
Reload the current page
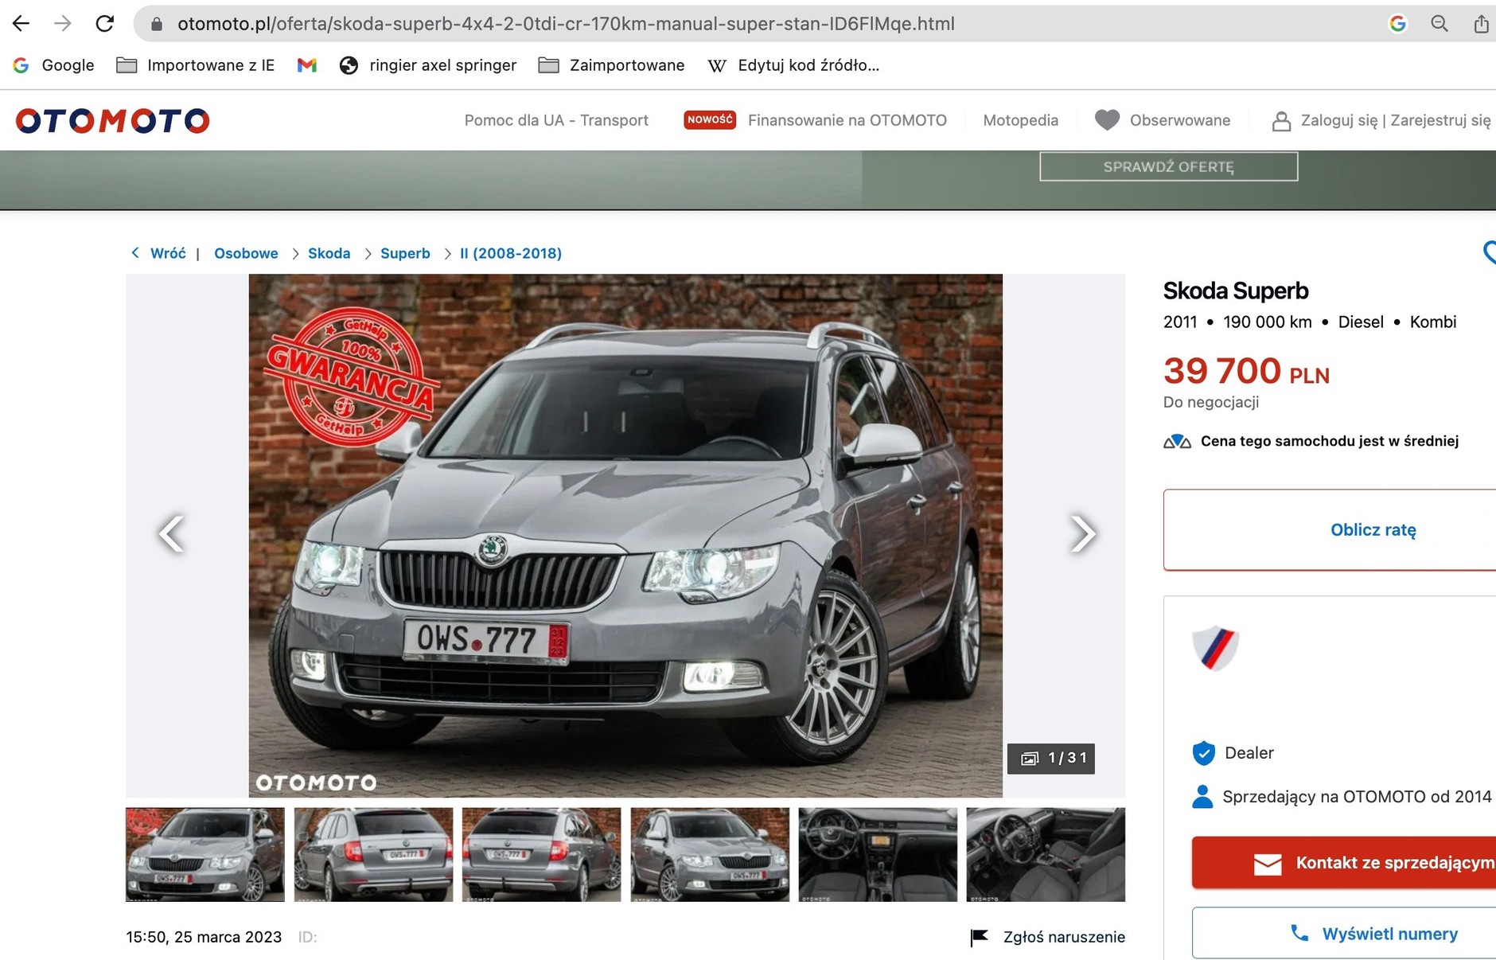[104, 23]
